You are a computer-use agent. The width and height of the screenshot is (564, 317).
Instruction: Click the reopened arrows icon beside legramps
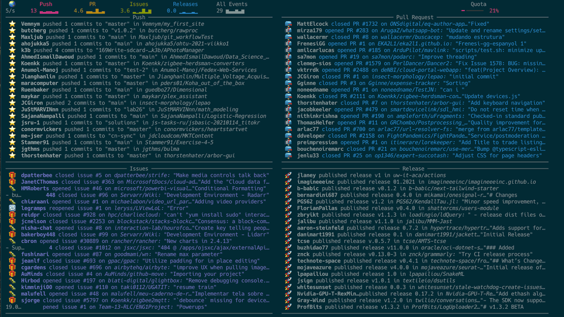pos(12,208)
